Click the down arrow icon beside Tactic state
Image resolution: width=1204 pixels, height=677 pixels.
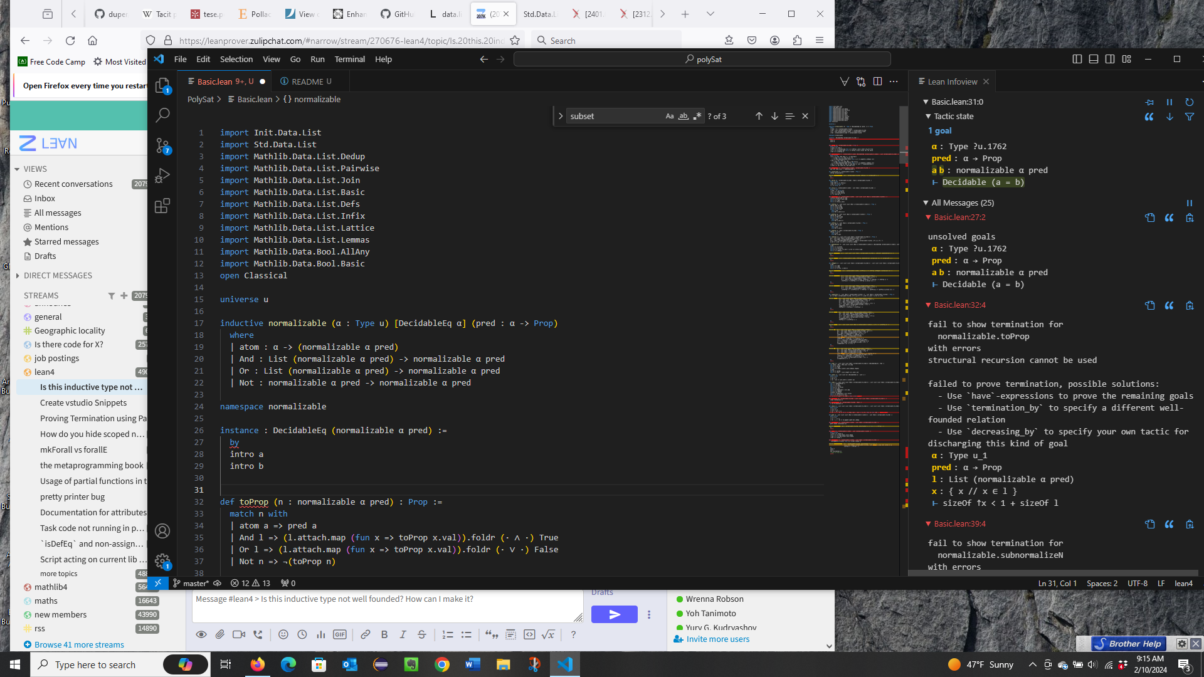click(x=1170, y=117)
